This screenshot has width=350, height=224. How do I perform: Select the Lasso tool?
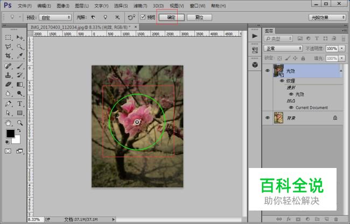coord(8,47)
